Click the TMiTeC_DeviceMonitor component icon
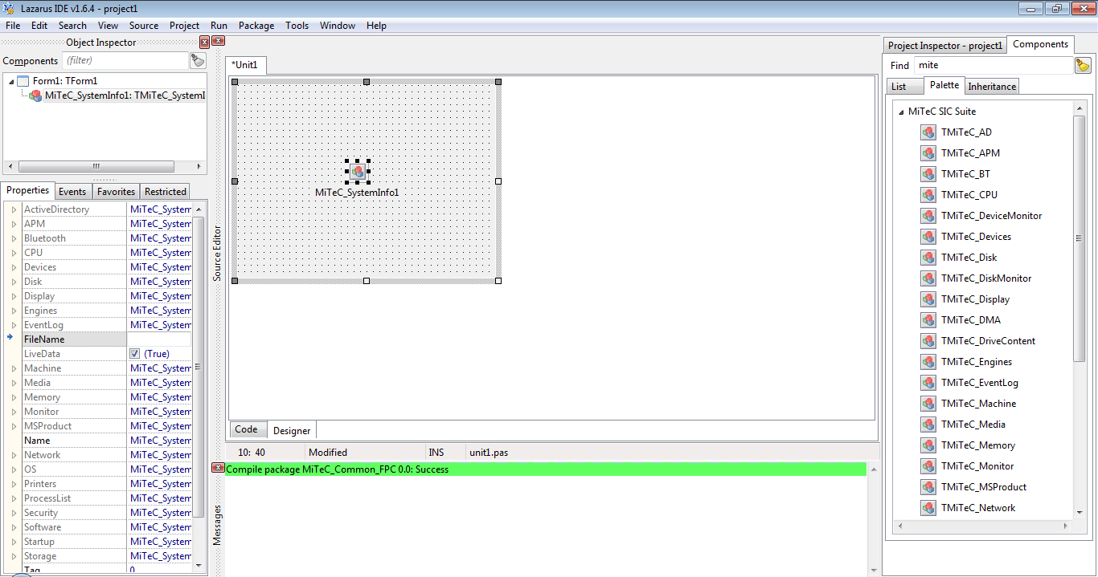Image resolution: width=1098 pixels, height=577 pixels. (929, 216)
